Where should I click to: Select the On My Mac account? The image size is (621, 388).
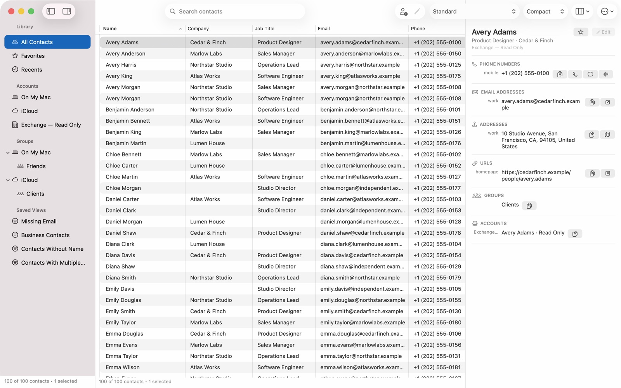pyautogui.click(x=47, y=97)
